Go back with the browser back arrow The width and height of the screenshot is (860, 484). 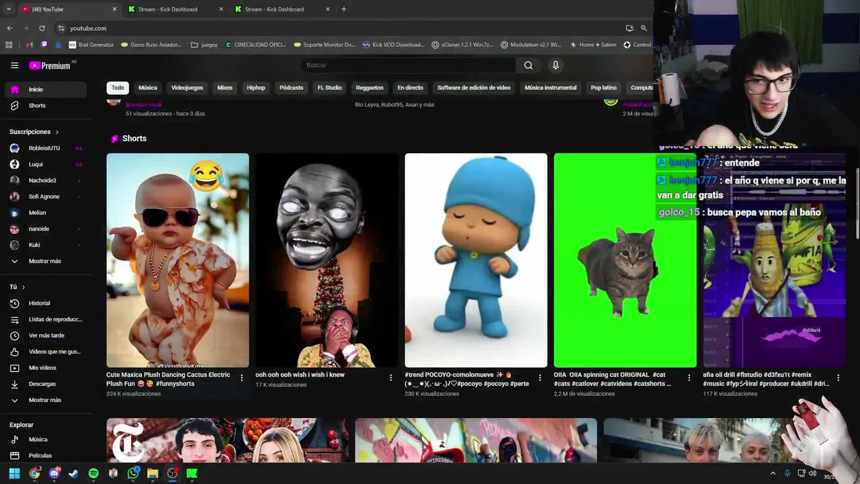(x=9, y=28)
